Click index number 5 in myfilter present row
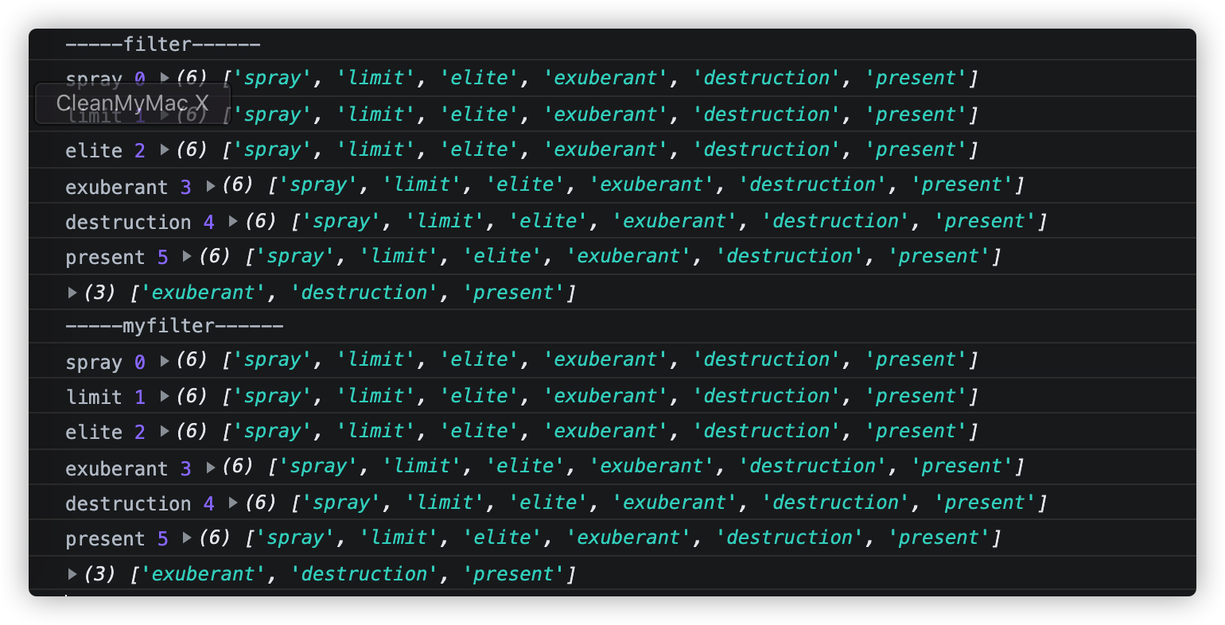The width and height of the screenshot is (1225, 625). [162, 539]
